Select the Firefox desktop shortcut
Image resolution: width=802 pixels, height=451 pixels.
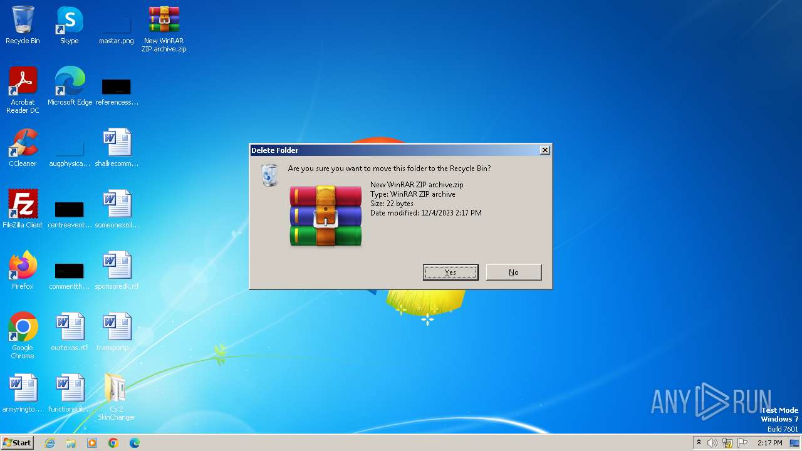(23, 271)
